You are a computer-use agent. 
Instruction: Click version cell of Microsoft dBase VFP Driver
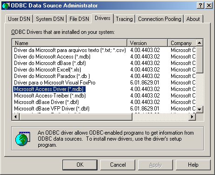point(145,109)
